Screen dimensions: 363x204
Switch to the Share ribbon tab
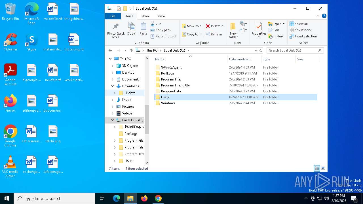tap(145, 16)
